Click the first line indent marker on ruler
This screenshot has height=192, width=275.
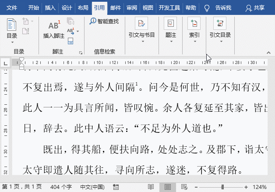point(21,59)
